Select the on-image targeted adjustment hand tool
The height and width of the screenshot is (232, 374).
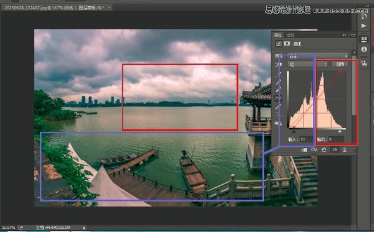pyautogui.click(x=278, y=64)
